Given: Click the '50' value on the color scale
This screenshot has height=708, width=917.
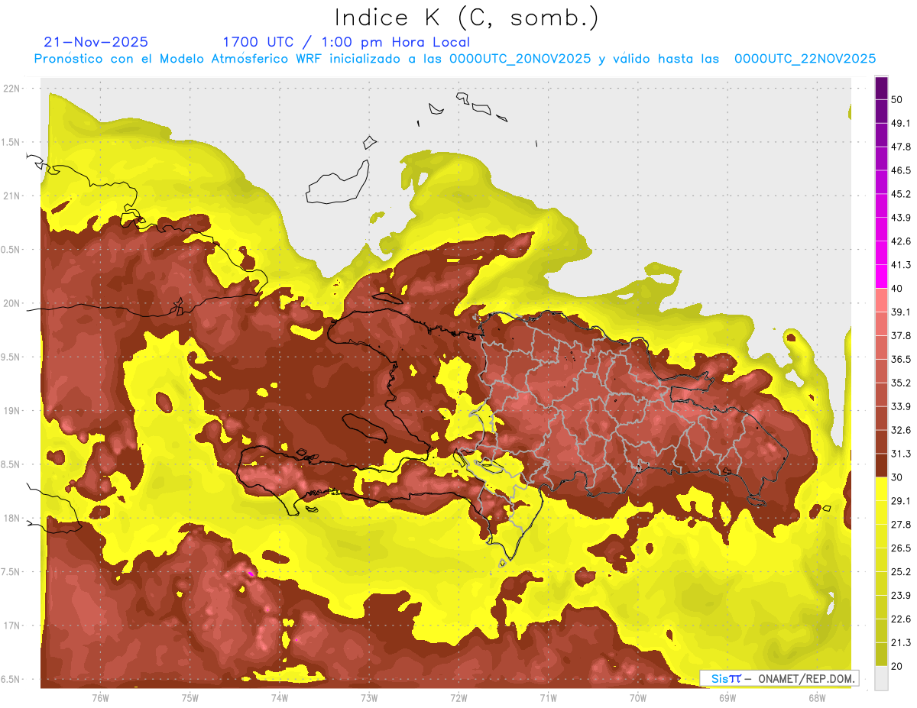Looking at the screenshot, I should click(x=897, y=100).
